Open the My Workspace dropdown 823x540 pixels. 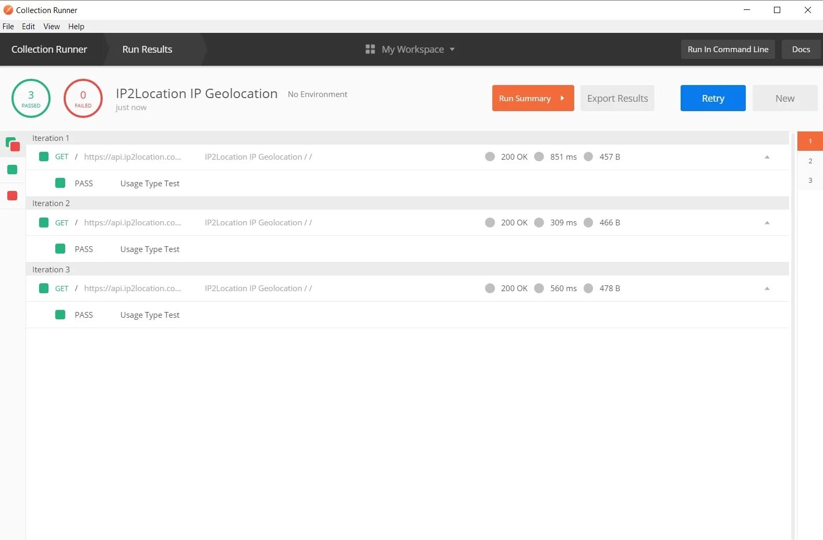pos(410,49)
